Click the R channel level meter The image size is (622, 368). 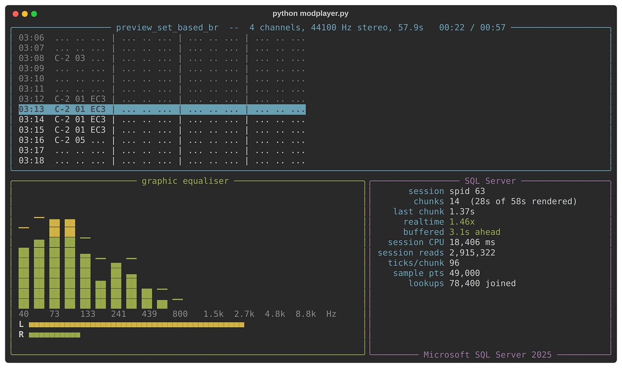coord(55,335)
